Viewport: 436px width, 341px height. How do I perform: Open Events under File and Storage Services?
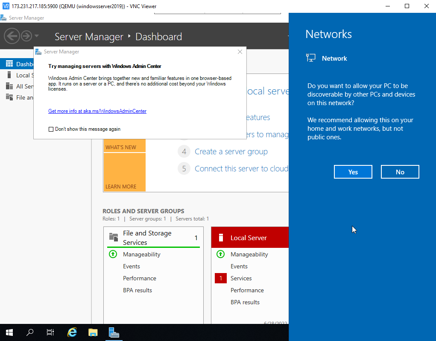[132, 267]
